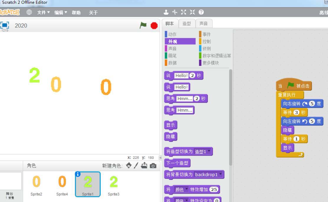This screenshot has height=202, width=328.
Task: Paint new sprite with brush icon
Action: pyautogui.click(x=136, y=166)
